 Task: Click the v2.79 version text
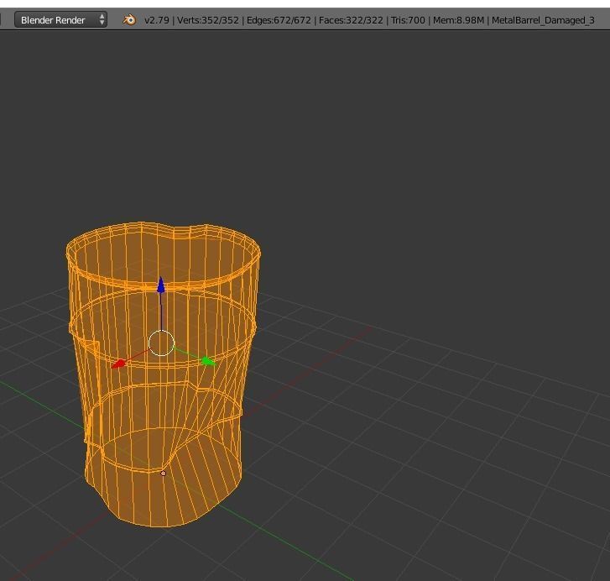tap(157, 20)
